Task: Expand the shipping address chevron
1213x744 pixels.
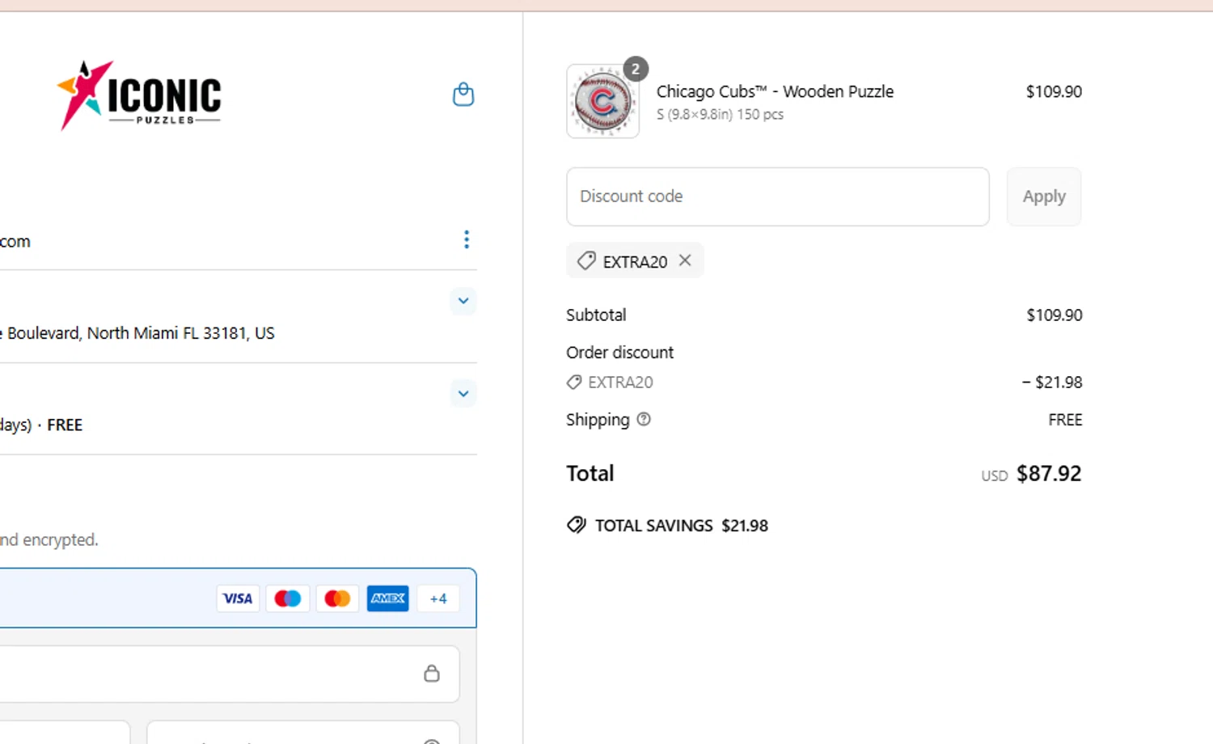Action: (x=463, y=301)
